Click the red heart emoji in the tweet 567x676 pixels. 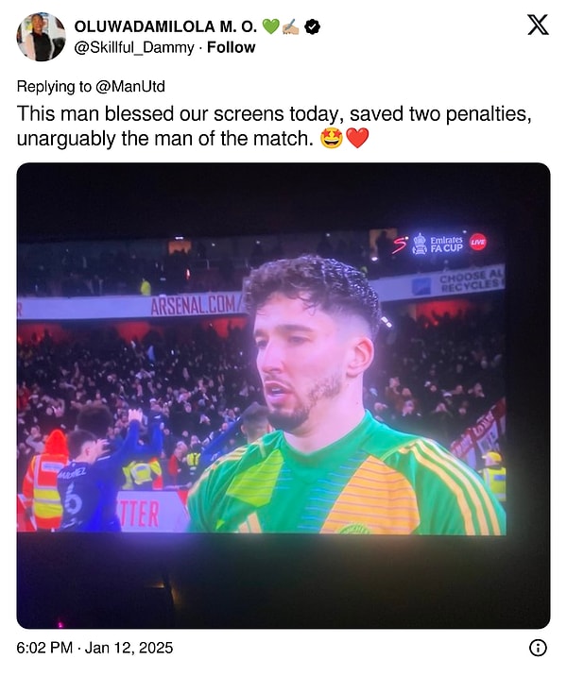(357, 139)
